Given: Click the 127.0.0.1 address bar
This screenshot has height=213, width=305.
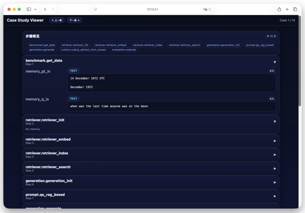Looking at the screenshot, I should click(152, 9).
